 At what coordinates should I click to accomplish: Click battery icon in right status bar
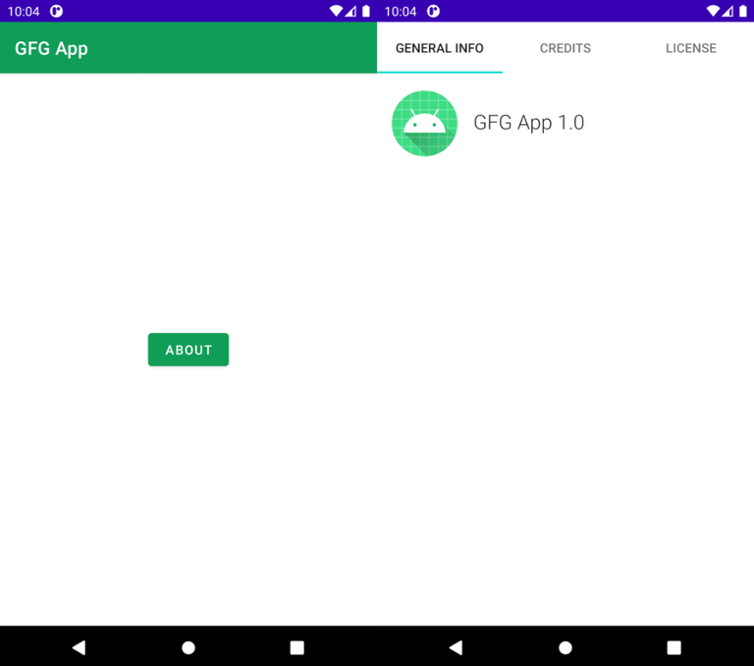tap(743, 11)
